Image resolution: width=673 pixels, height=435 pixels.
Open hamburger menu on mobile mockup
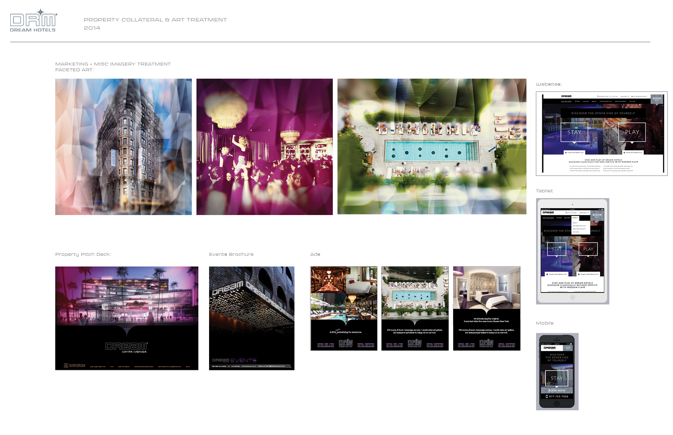pyautogui.click(x=568, y=348)
